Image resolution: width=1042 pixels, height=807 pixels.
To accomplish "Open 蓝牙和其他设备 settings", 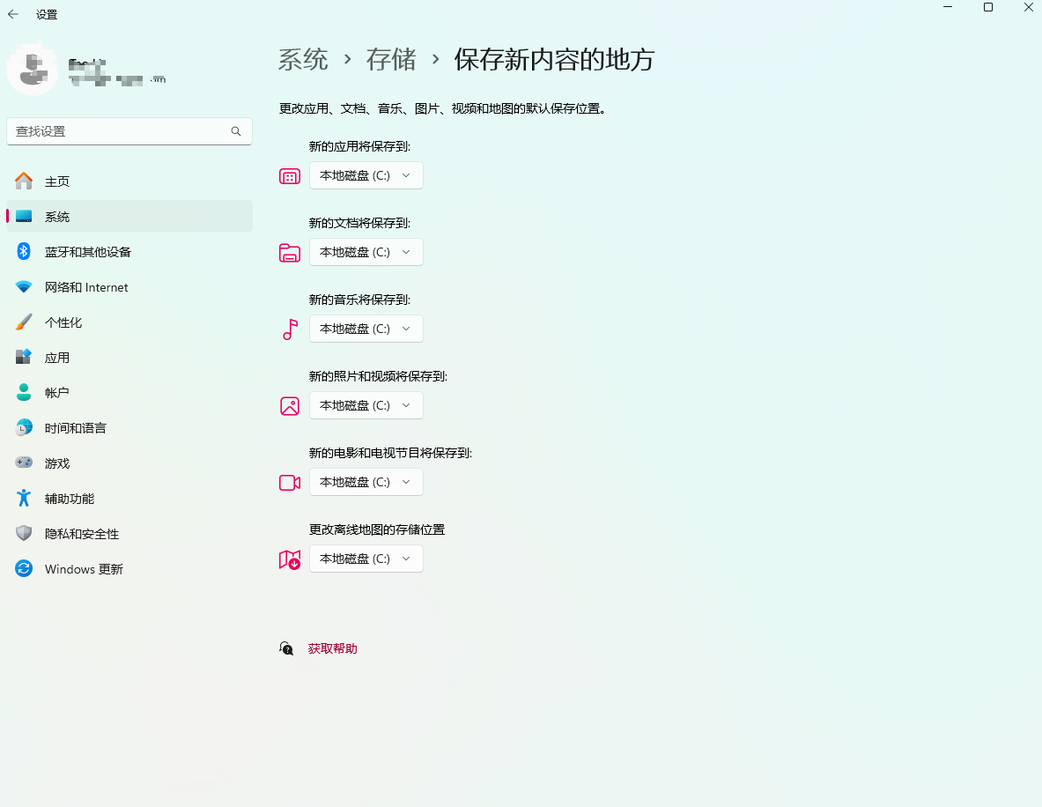I will (129, 251).
